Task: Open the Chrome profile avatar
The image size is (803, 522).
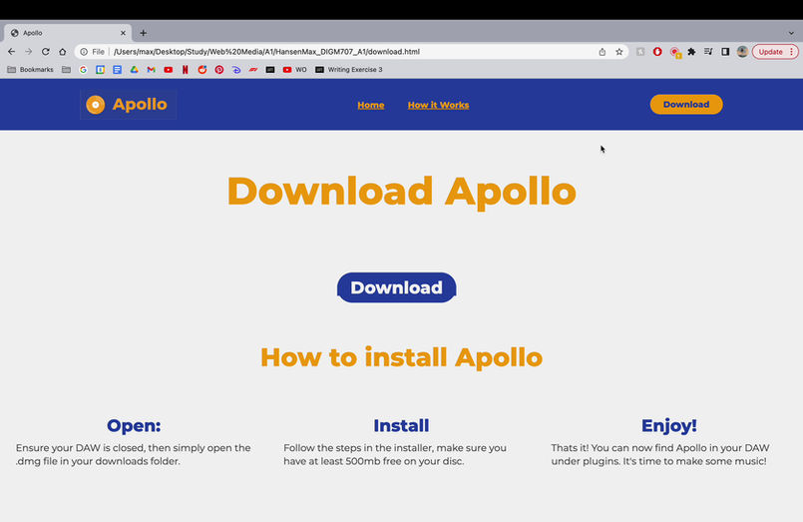Action: [742, 52]
